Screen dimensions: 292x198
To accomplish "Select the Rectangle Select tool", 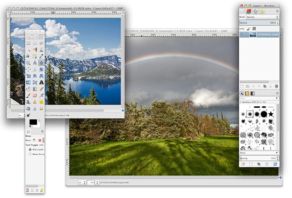I will pyautogui.click(x=28, y=43).
